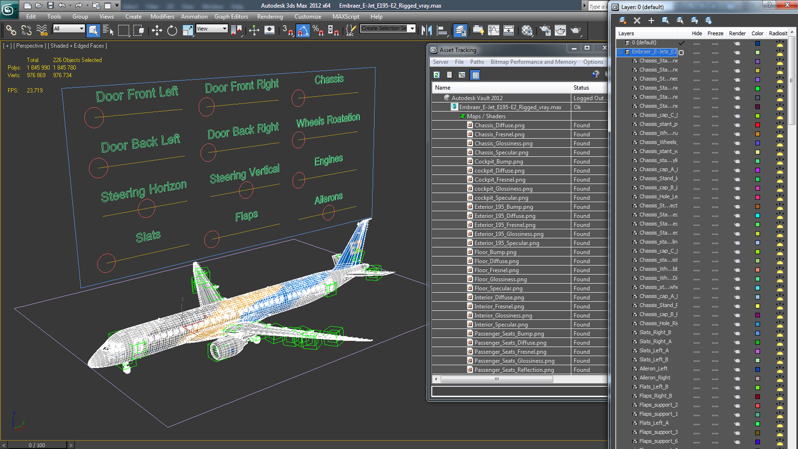
Task: Choose the Rectangular Selection Region tool
Action: (123, 30)
